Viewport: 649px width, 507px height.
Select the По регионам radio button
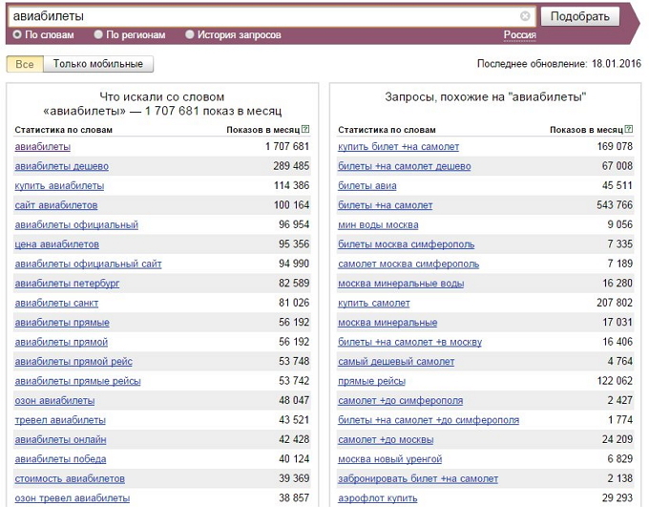click(98, 34)
